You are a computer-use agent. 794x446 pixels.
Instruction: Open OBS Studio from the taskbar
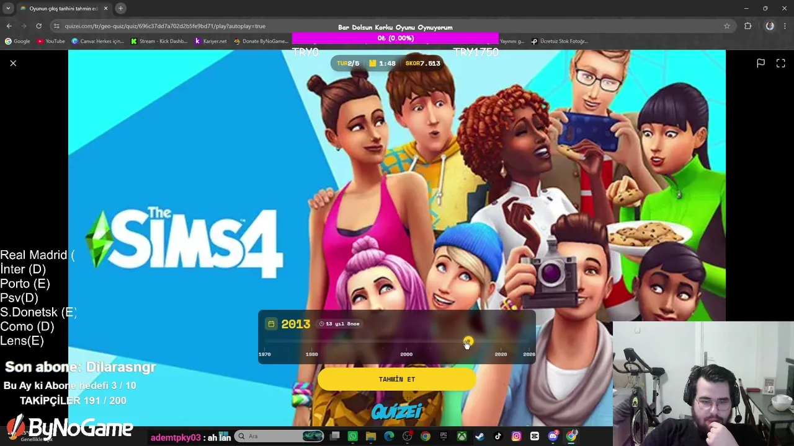tap(407, 436)
